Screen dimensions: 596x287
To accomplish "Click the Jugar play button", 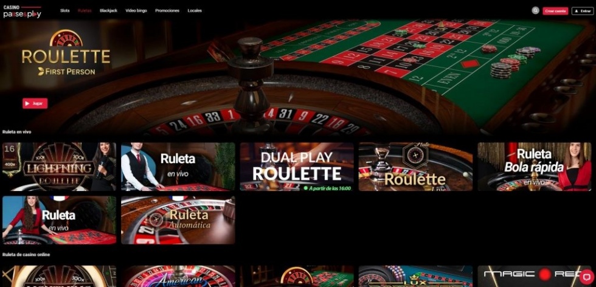I will click(35, 103).
